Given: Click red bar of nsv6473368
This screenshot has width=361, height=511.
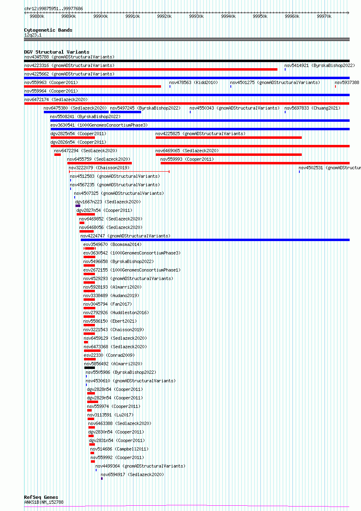Looking at the screenshot, I should 92,351.
